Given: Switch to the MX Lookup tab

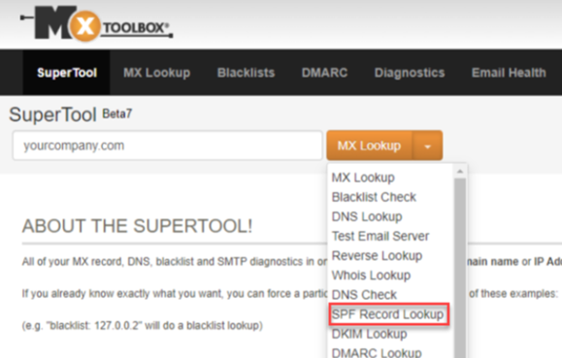Looking at the screenshot, I should coord(156,73).
